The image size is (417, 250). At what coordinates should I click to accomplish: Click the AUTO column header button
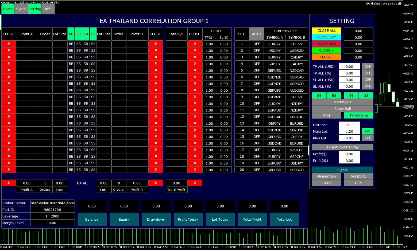256,34
